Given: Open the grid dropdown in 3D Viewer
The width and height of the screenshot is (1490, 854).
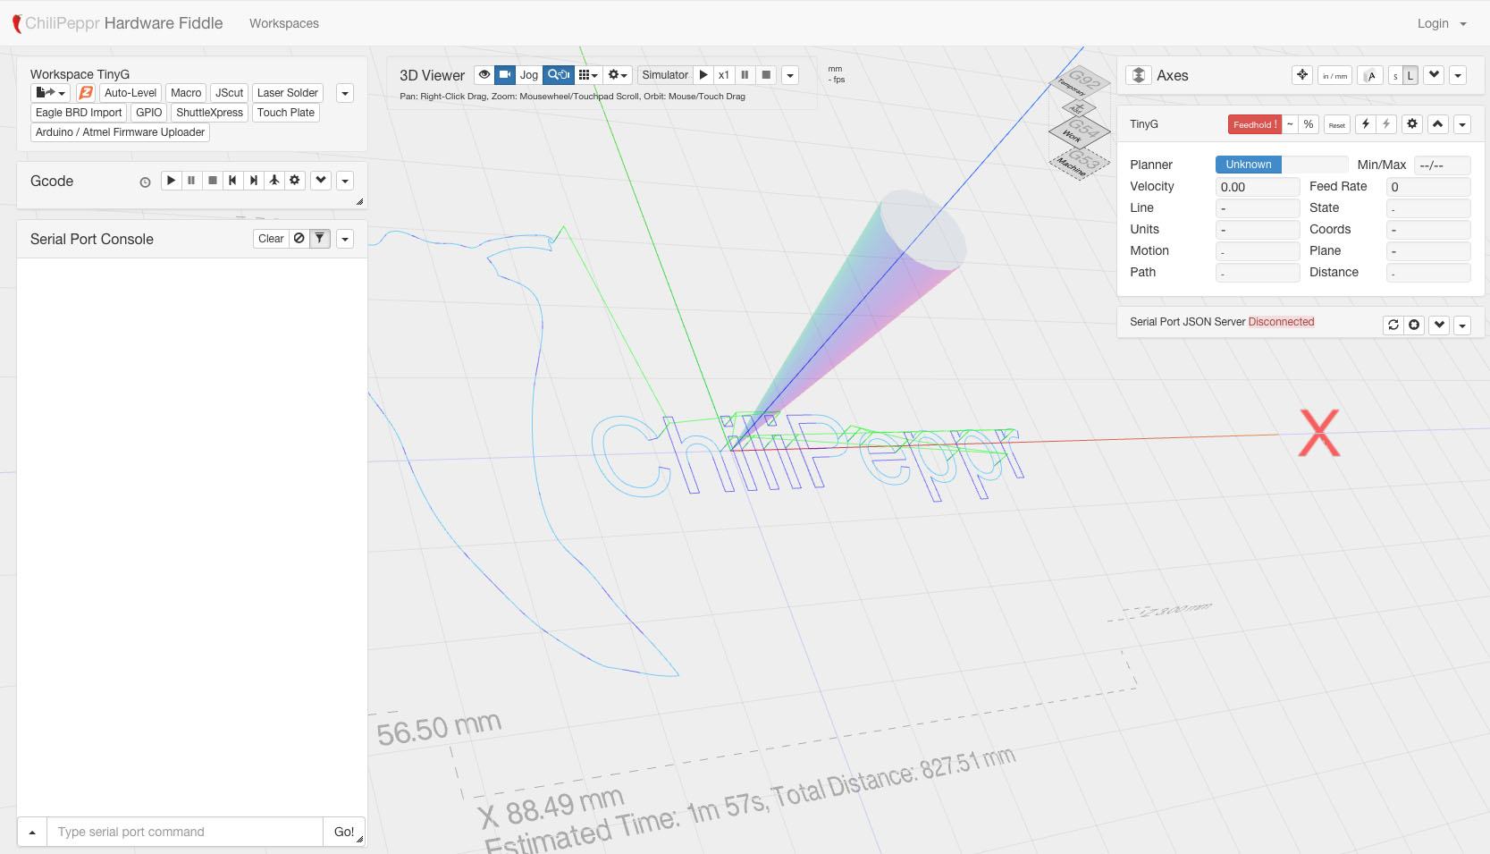Looking at the screenshot, I should (x=588, y=75).
